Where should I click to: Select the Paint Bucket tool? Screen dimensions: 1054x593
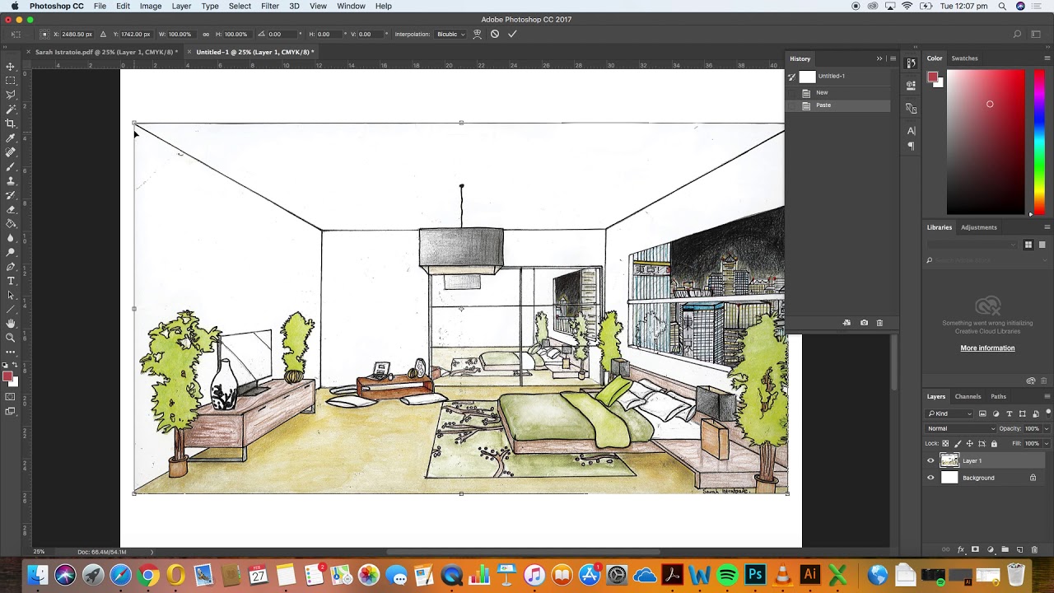[11, 223]
